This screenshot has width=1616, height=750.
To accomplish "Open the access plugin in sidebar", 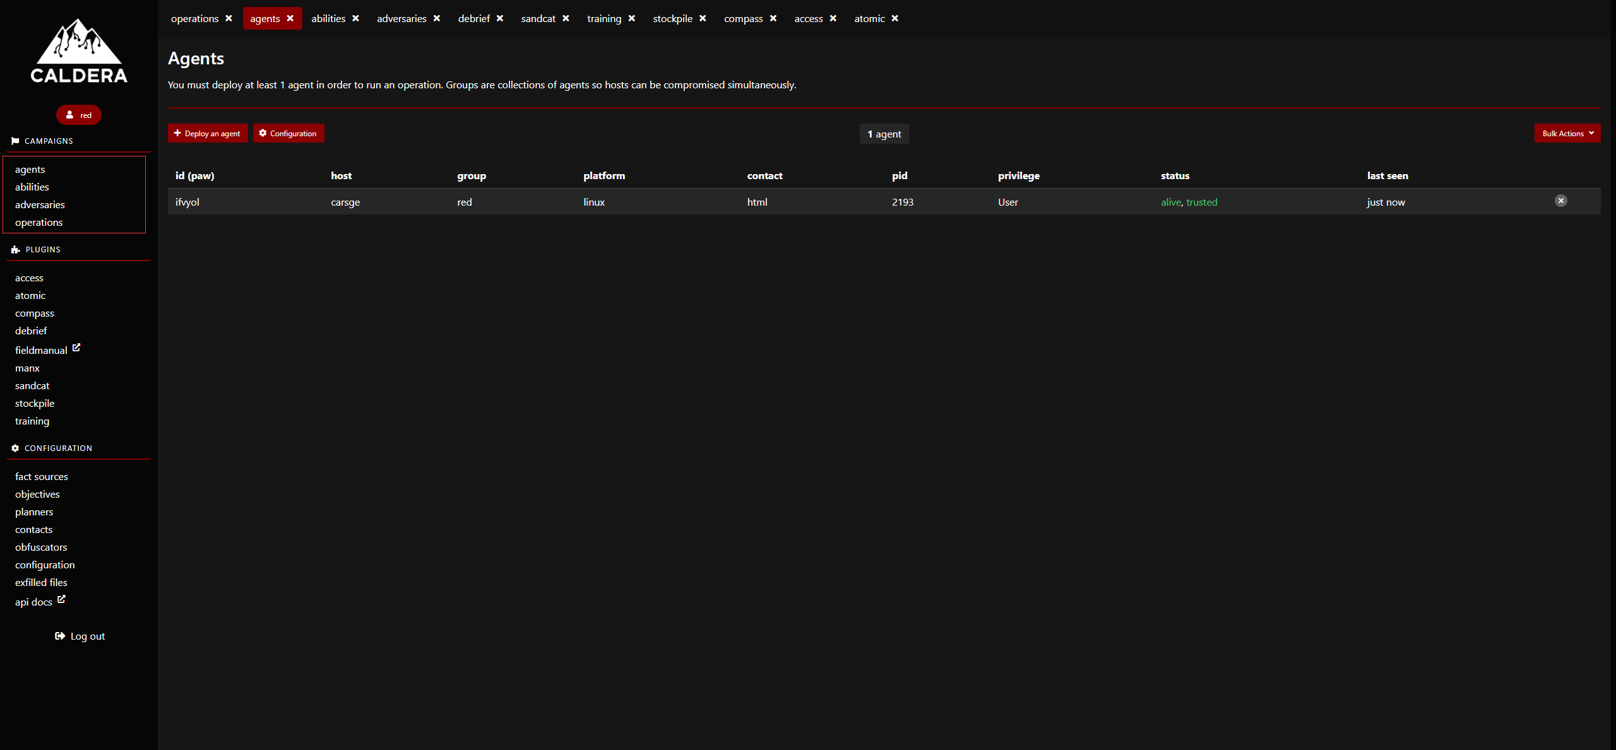I will point(29,278).
